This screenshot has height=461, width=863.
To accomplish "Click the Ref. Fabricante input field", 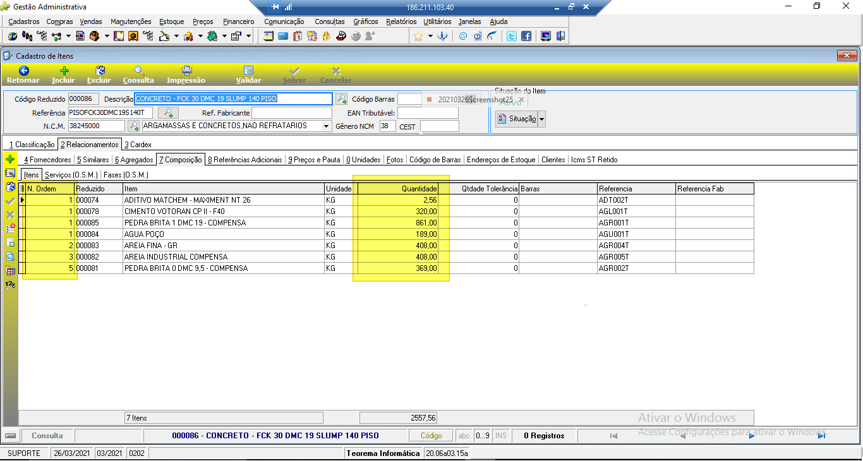I will [x=292, y=113].
